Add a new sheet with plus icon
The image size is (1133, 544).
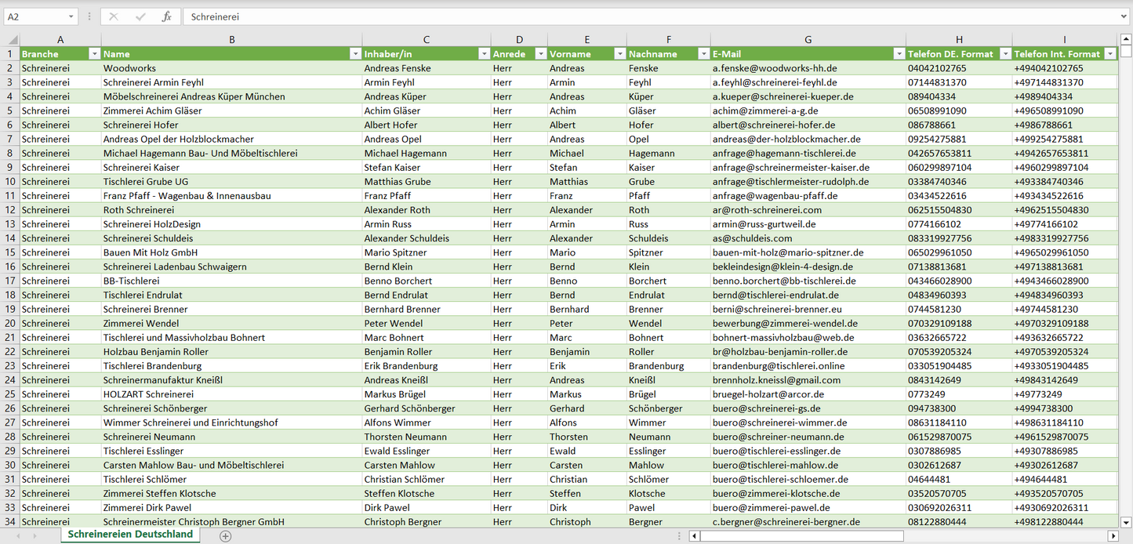pyautogui.click(x=226, y=535)
